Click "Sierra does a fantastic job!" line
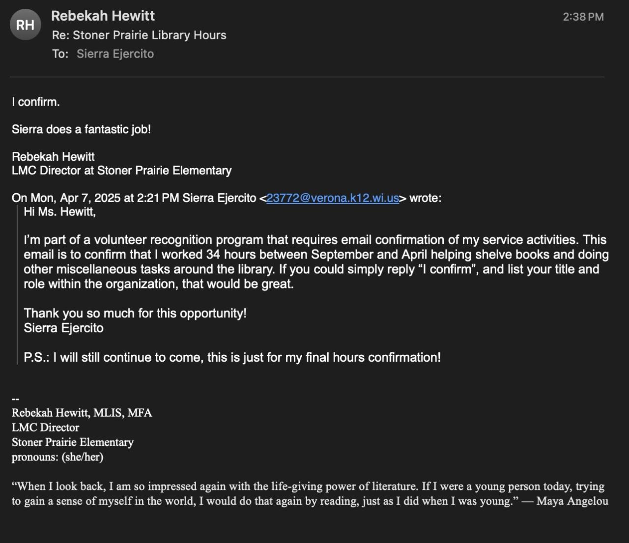629x543 pixels. point(81,129)
